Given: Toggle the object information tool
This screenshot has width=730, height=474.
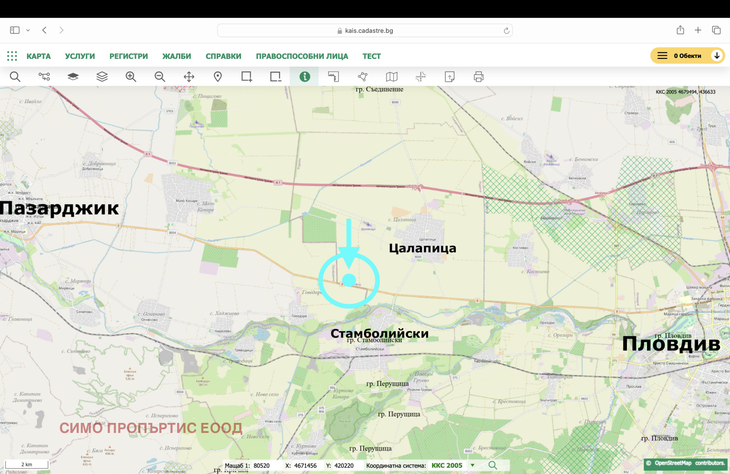Looking at the screenshot, I should [x=305, y=77].
